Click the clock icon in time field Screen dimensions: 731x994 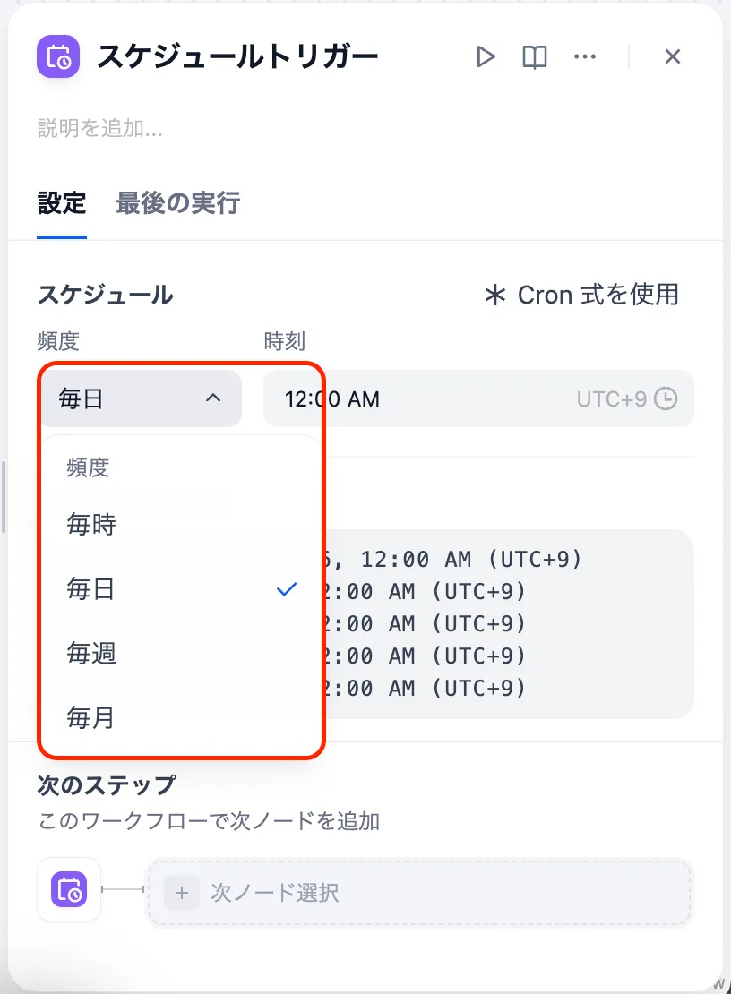click(x=666, y=398)
